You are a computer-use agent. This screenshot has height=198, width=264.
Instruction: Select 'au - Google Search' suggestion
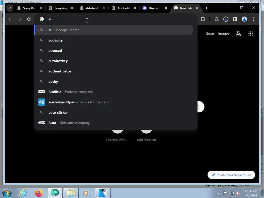[114, 30]
